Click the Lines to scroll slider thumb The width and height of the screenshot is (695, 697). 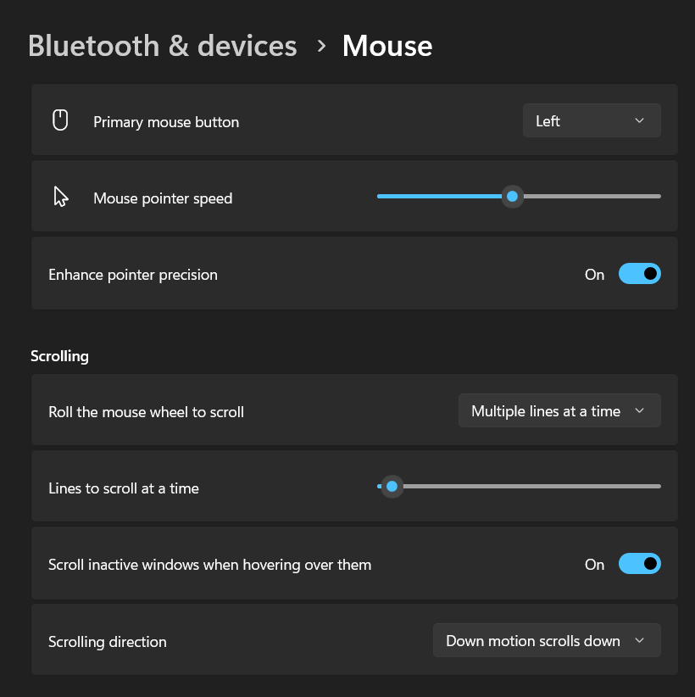tap(392, 487)
